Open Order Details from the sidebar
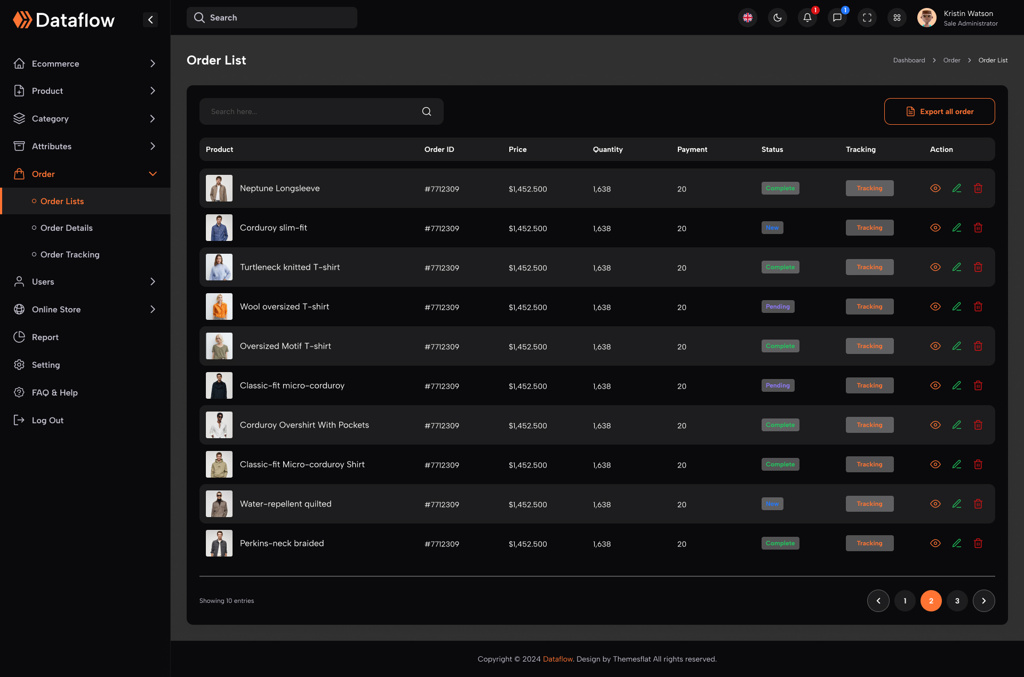 pyautogui.click(x=67, y=228)
